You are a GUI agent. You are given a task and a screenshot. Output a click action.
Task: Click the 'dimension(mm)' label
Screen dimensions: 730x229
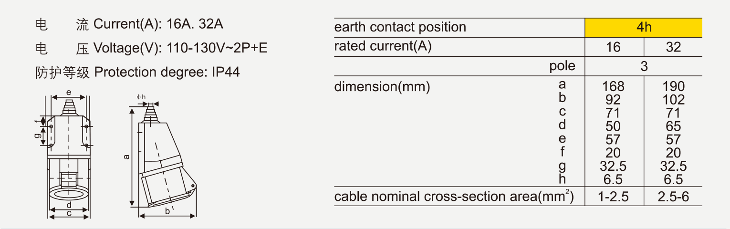pos(382,87)
